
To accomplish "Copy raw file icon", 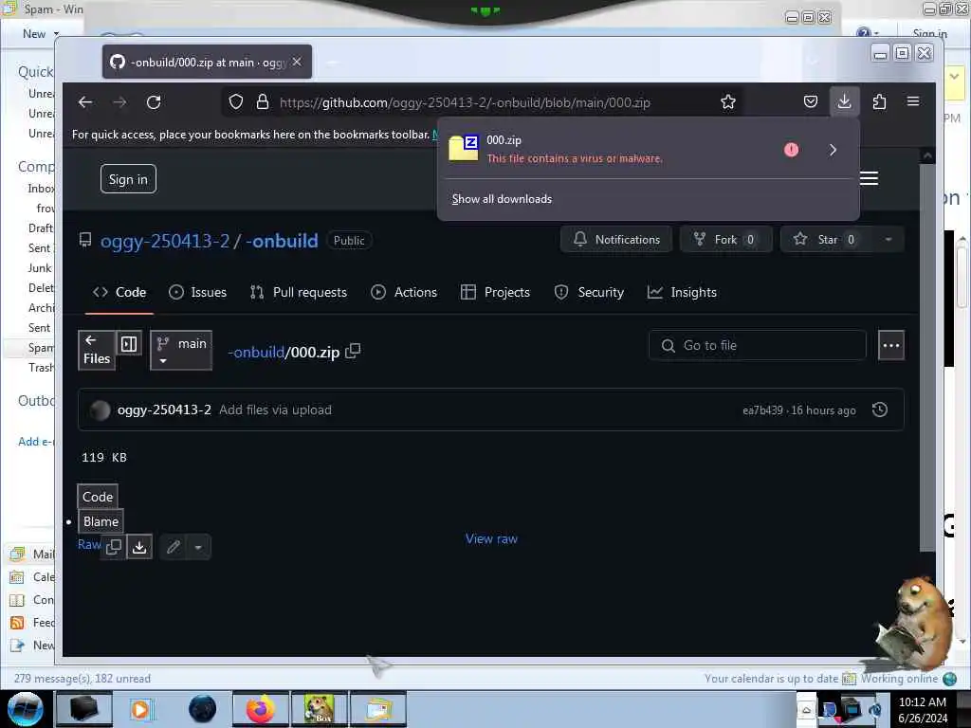I will [114, 547].
